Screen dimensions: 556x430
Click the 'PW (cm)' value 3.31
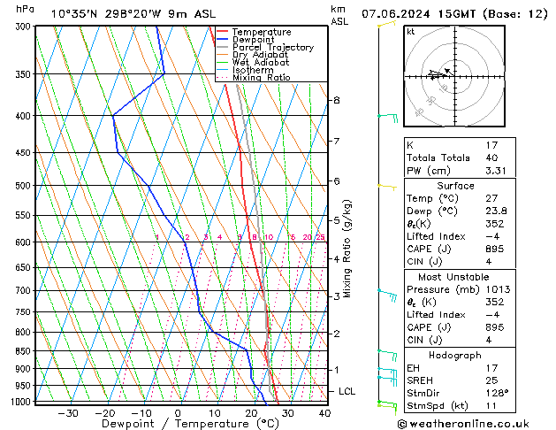496,171
